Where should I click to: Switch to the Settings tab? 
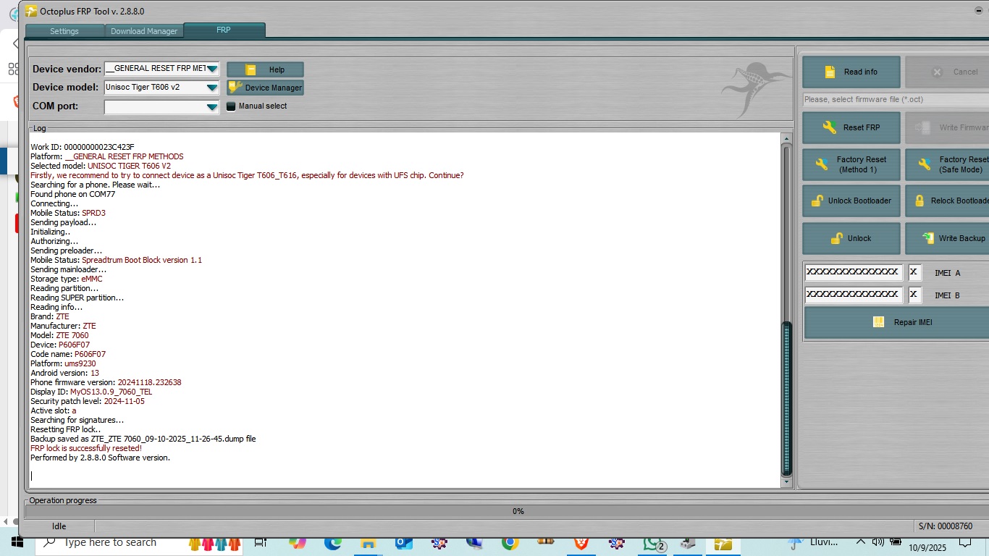pyautogui.click(x=64, y=31)
